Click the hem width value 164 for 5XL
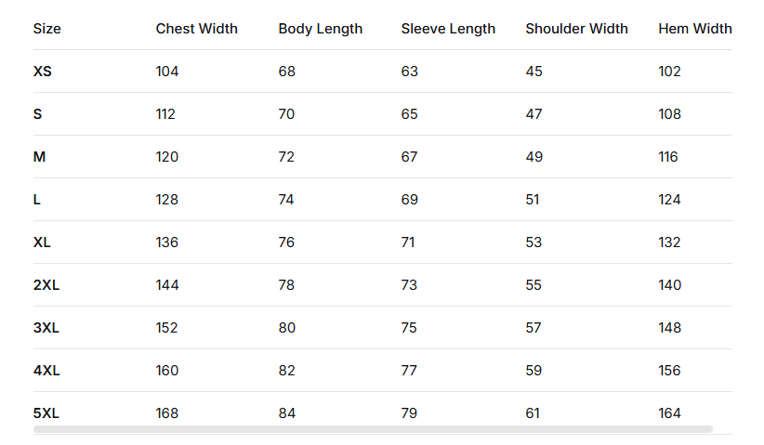The image size is (764, 445). click(x=669, y=413)
